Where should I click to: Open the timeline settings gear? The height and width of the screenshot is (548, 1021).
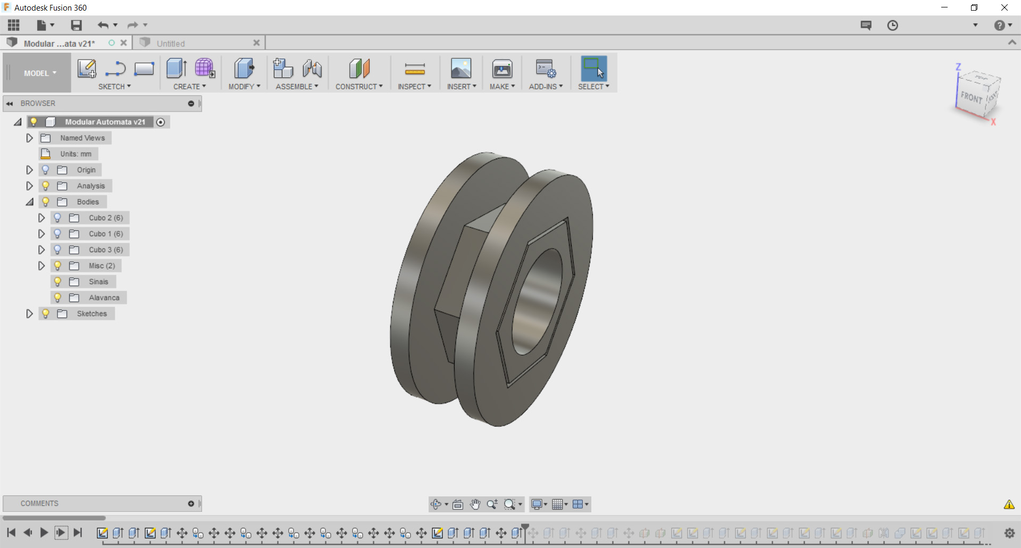[x=1009, y=533]
